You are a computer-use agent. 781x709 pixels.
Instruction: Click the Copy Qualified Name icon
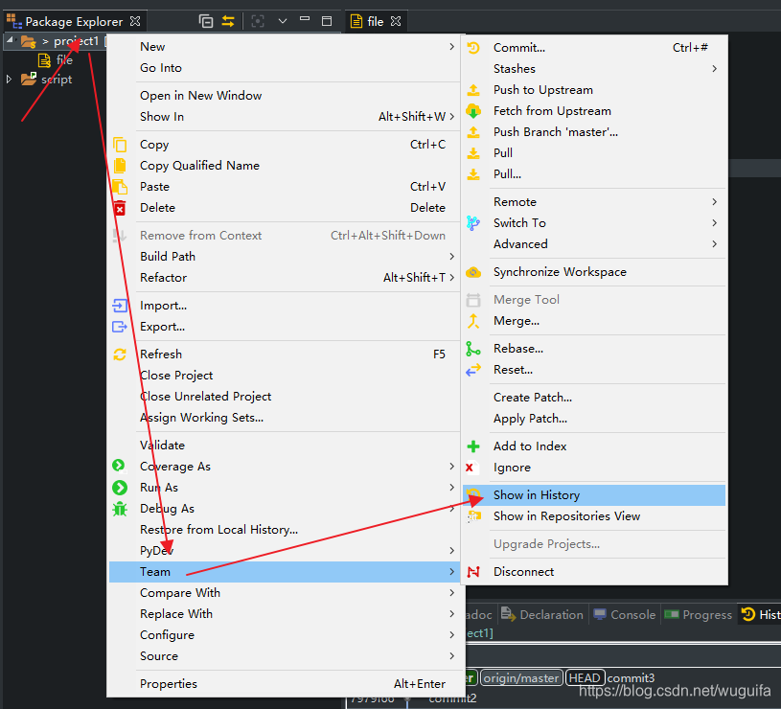click(120, 166)
